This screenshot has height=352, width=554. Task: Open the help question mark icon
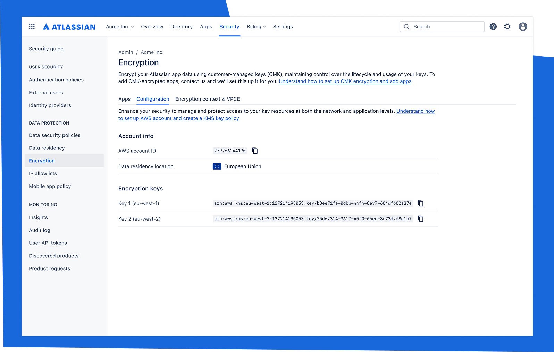(493, 27)
